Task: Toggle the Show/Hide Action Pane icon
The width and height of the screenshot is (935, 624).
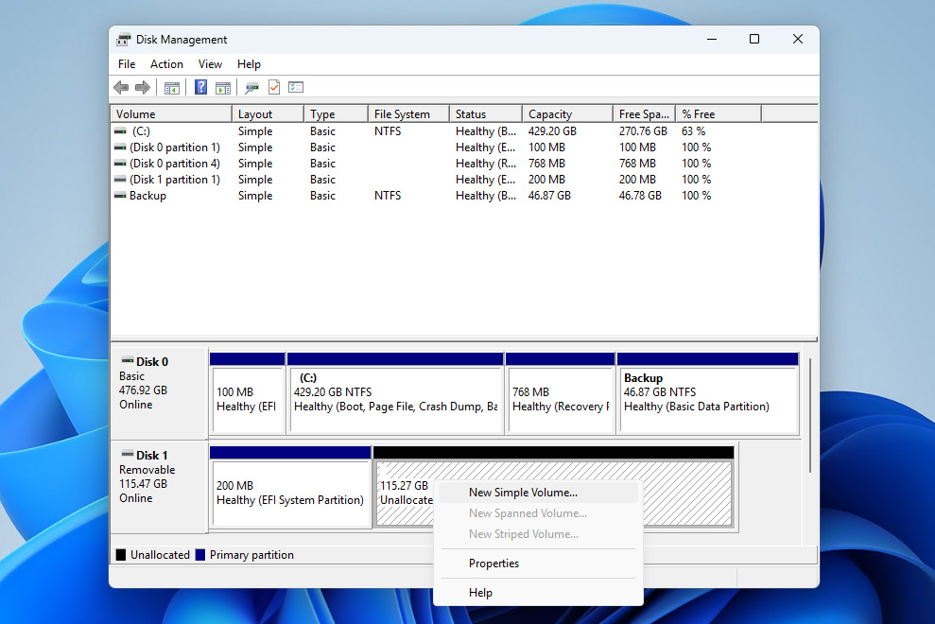Action: click(223, 87)
